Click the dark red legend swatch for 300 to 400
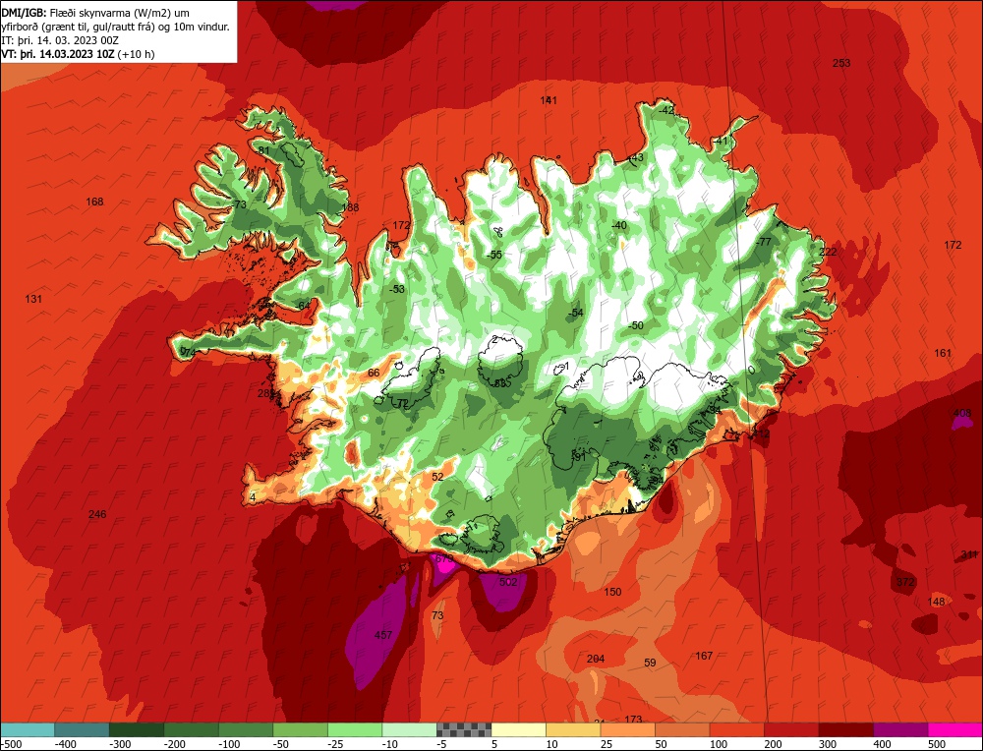 (846, 729)
